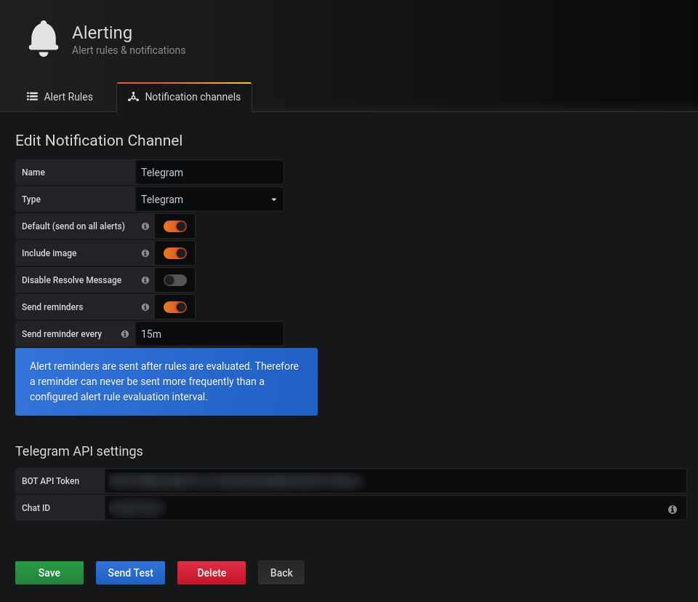Click the Send reminders label

point(52,307)
